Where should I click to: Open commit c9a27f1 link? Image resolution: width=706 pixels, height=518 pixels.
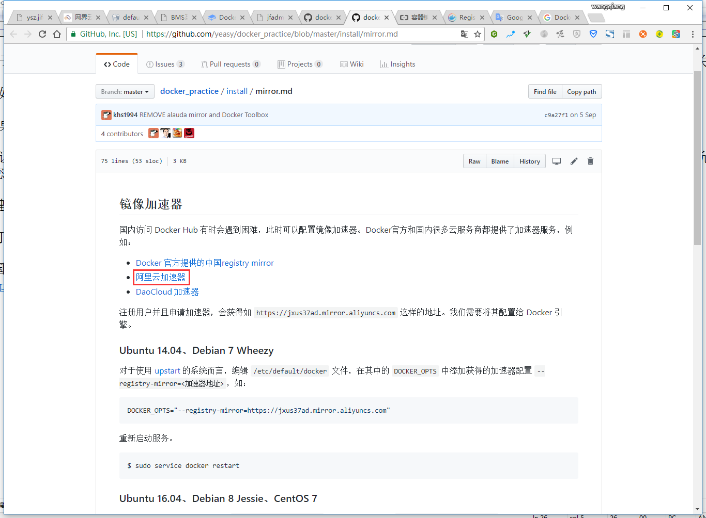556,115
